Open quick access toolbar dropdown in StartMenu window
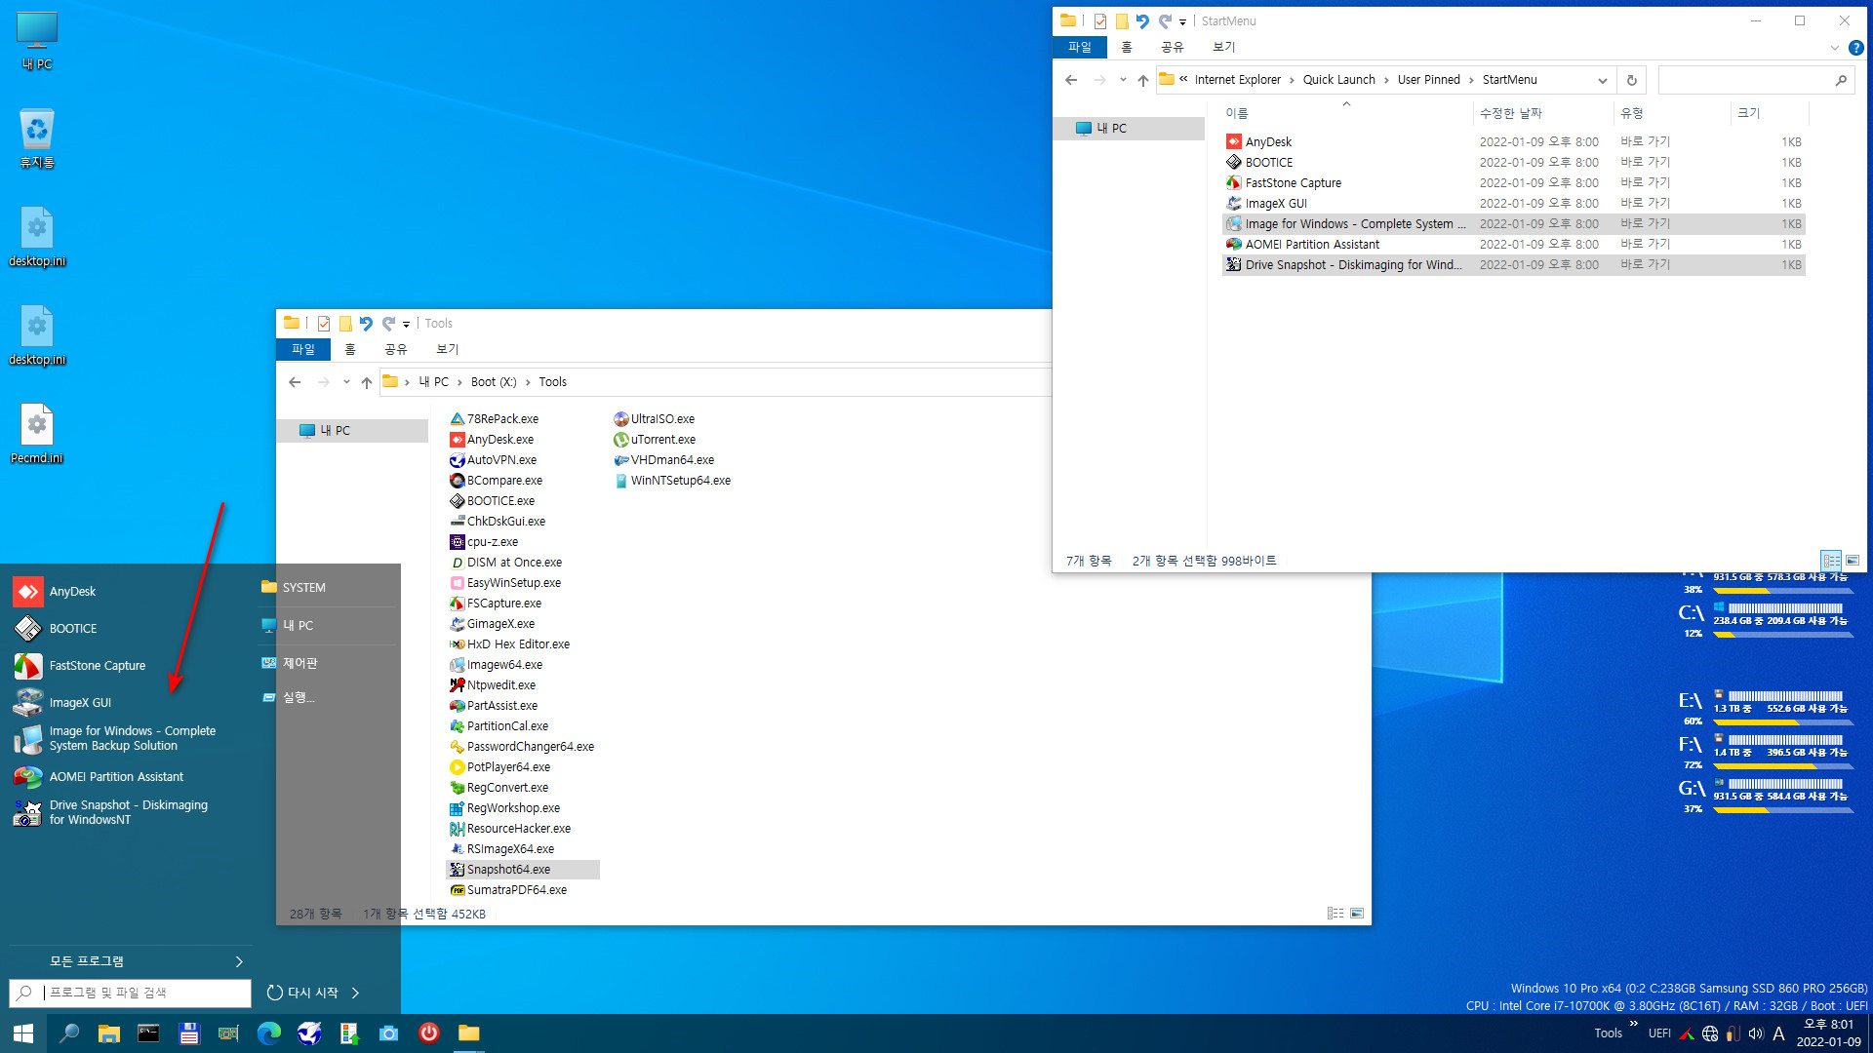The width and height of the screenshot is (1873, 1053). 1182,20
